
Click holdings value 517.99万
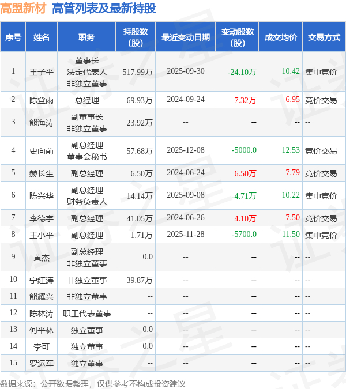click(x=137, y=72)
